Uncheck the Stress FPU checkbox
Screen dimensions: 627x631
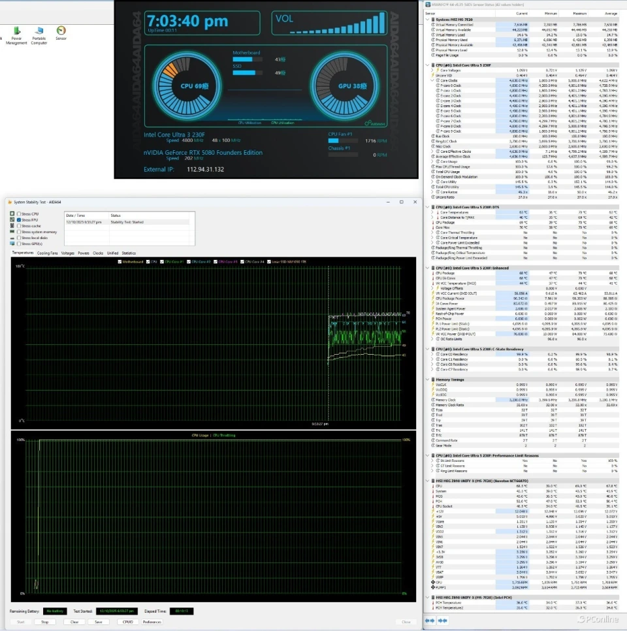click(18, 219)
